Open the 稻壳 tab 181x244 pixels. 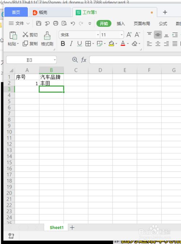tap(50, 12)
